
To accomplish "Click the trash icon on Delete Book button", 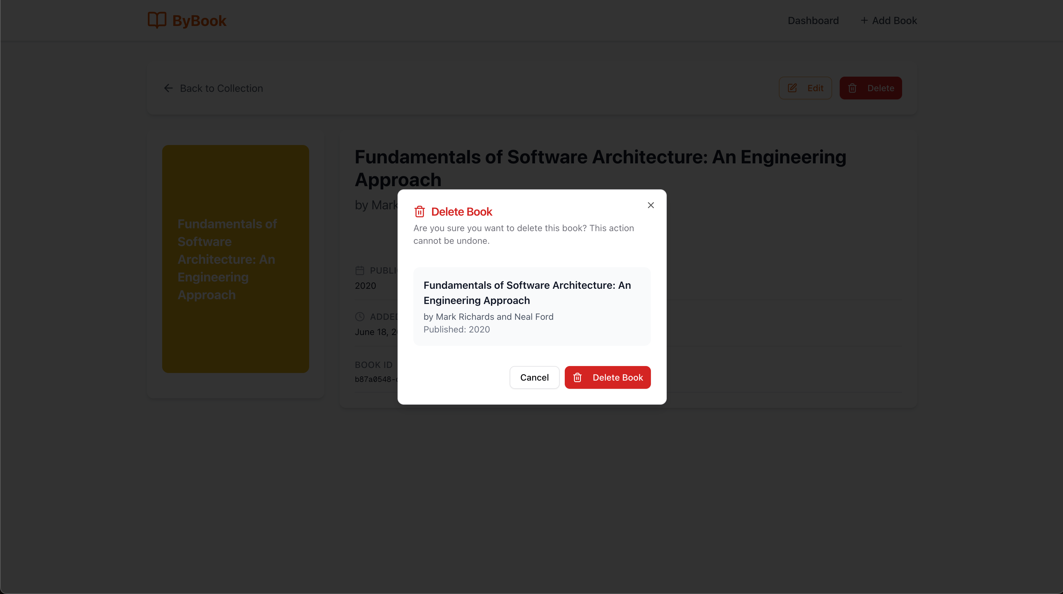I will pyautogui.click(x=577, y=377).
